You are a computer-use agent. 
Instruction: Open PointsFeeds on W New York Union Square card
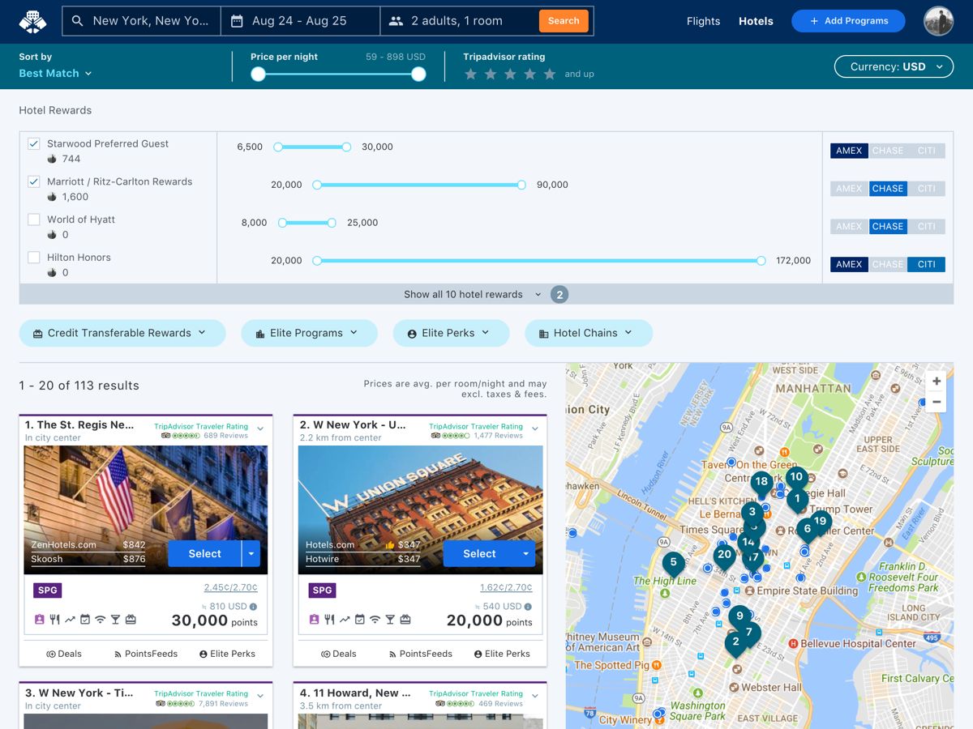click(420, 654)
